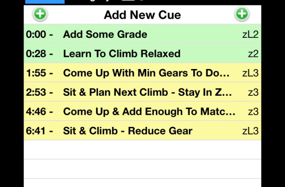
Task: Click the Add New Cue header title
Action: tap(142, 15)
